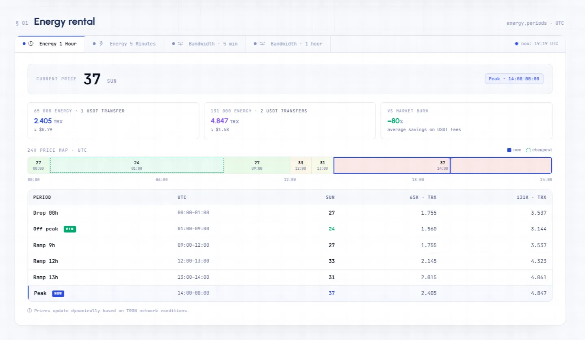Click the 'Drop 00h' period name
585x340 pixels.
45,213
